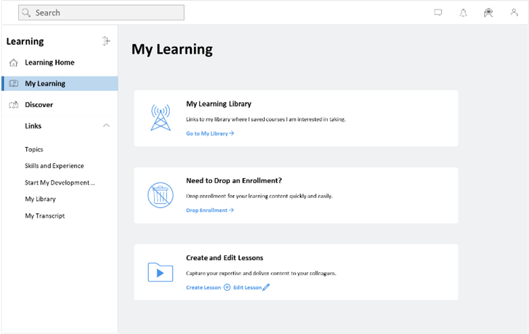529x334 pixels.
Task: Collapse the Learning sidebar panel icon
Action: pos(106,41)
